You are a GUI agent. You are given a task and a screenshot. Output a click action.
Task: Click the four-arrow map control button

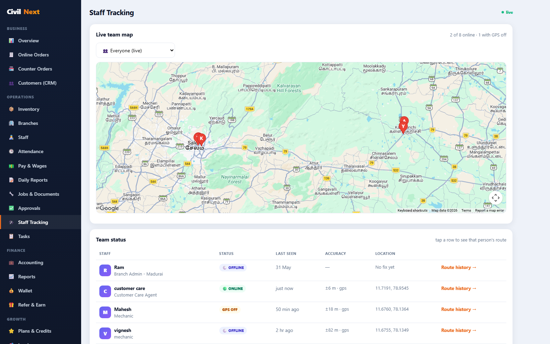(496, 198)
